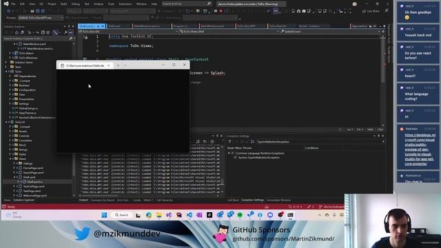Screen dimensions: 441x248
Task: Open the Build menu
Action: coord(64,4)
